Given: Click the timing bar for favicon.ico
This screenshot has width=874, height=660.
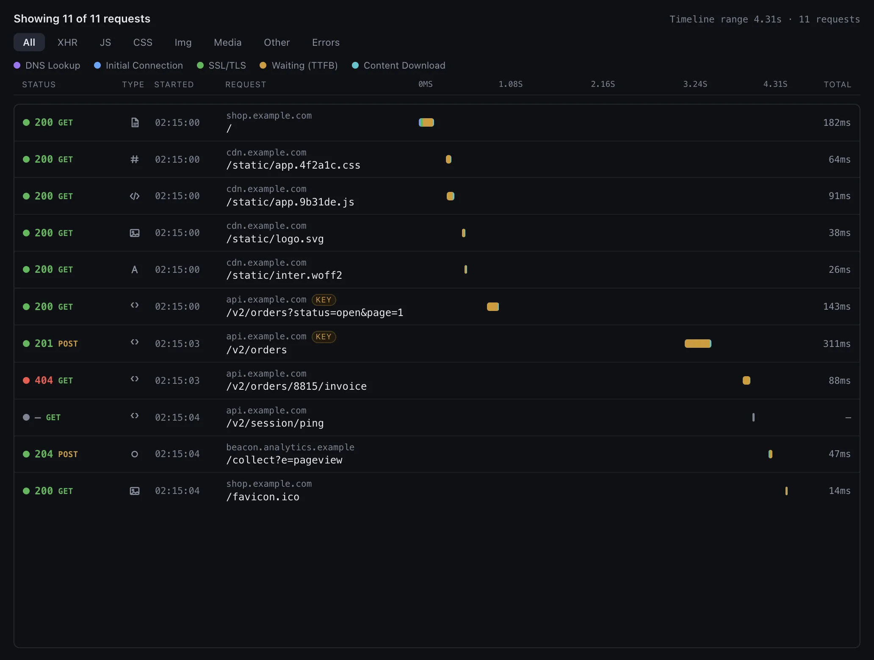Looking at the screenshot, I should 786,491.
